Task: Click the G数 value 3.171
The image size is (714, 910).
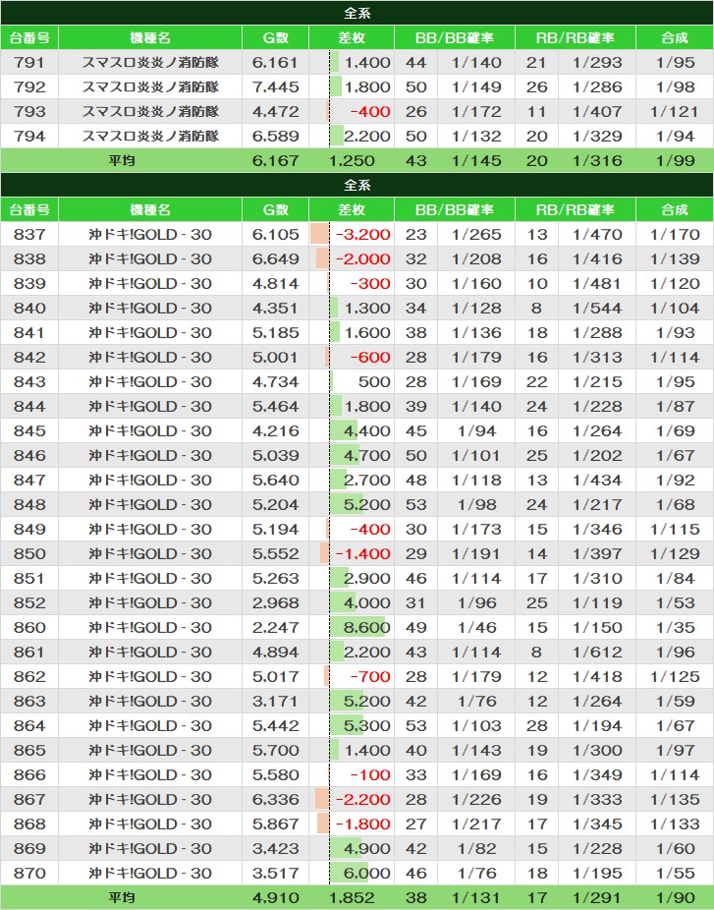Action: [x=276, y=701]
